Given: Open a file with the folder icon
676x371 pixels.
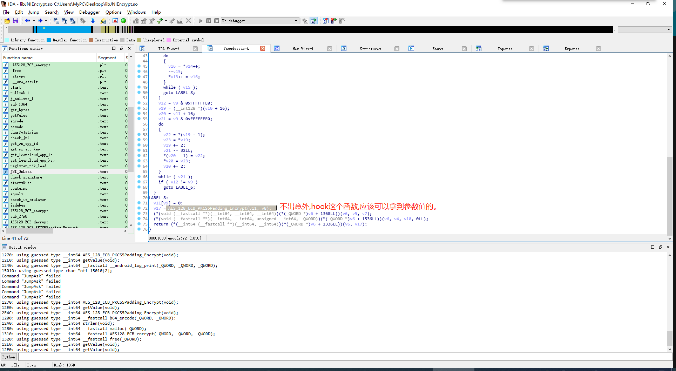Looking at the screenshot, I should click(7, 21).
